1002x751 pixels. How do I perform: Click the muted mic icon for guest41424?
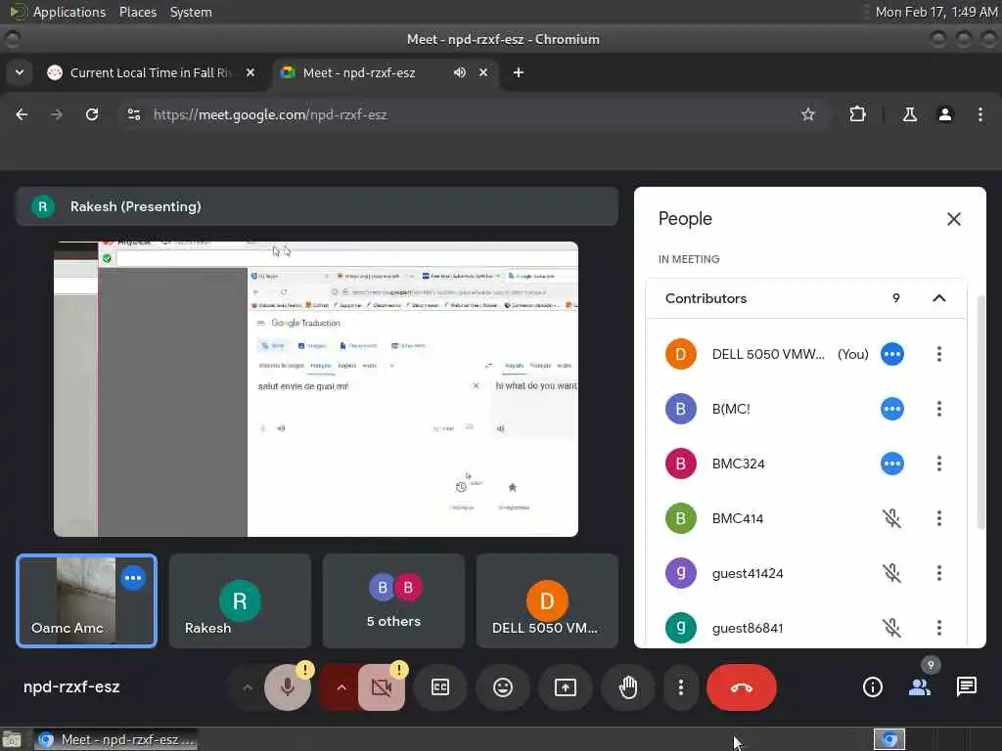point(892,573)
